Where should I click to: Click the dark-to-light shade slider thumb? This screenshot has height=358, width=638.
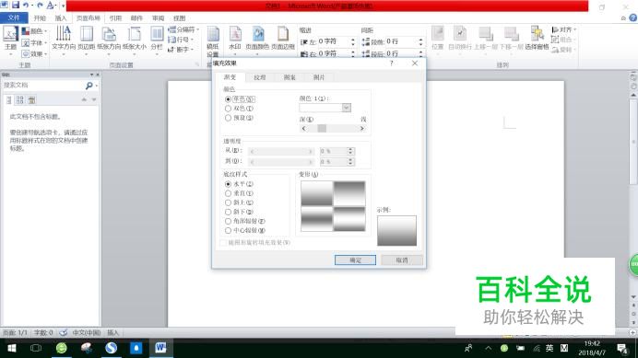click(x=322, y=129)
